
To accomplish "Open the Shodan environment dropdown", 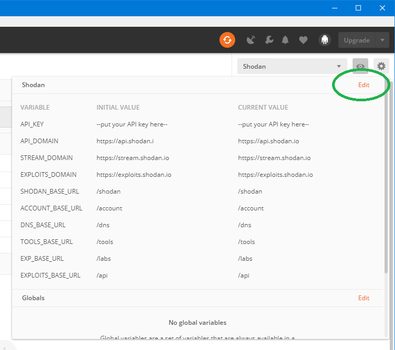I will pos(292,66).
